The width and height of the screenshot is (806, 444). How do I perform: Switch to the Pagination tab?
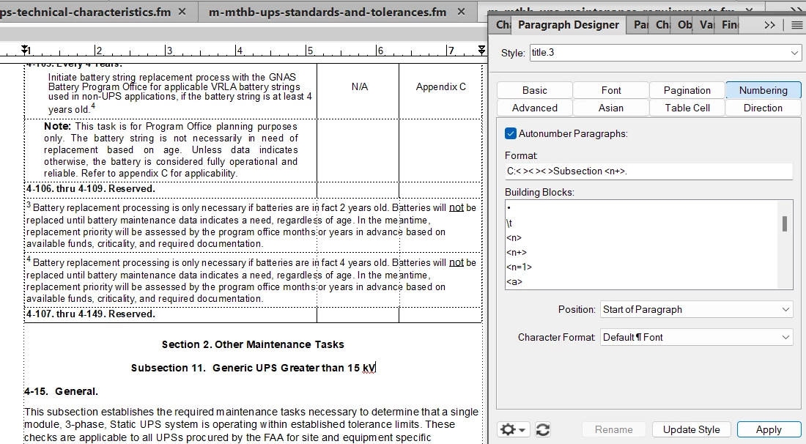(687, 90)
